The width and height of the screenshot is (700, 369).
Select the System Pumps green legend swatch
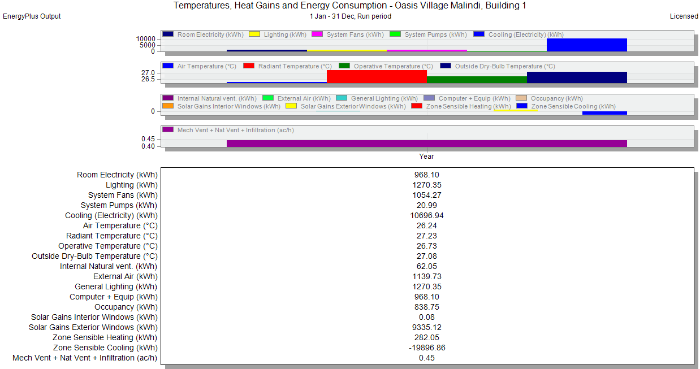pos(395,34)
